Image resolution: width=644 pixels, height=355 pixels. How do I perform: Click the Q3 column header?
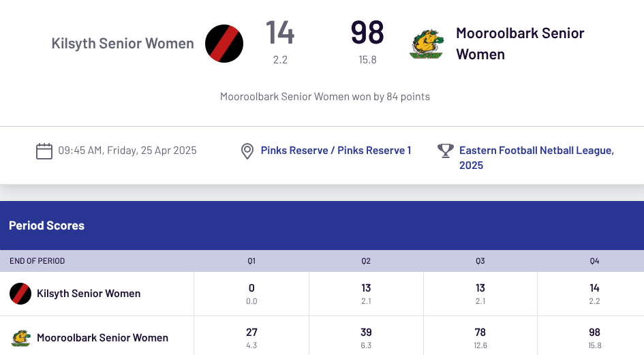(480, 261)
